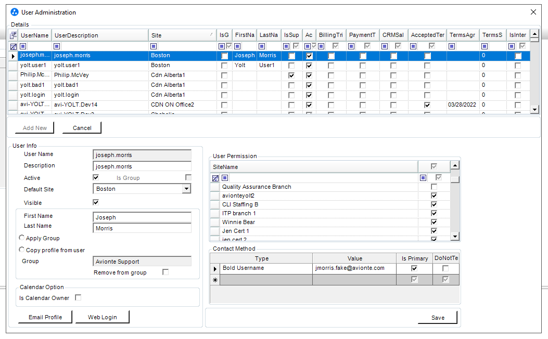Click the clear-filters icon in Details grid
Viewport: 548px width, 339px height.
point(13,46)
